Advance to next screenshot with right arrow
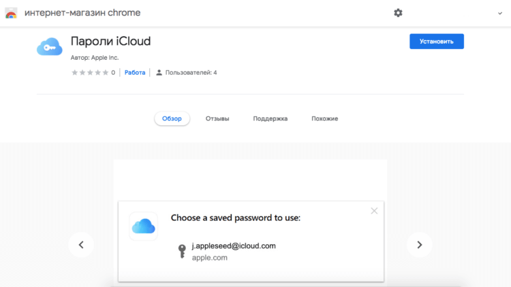The width and height of the screenshot is (511, 287). click(419, 245)
